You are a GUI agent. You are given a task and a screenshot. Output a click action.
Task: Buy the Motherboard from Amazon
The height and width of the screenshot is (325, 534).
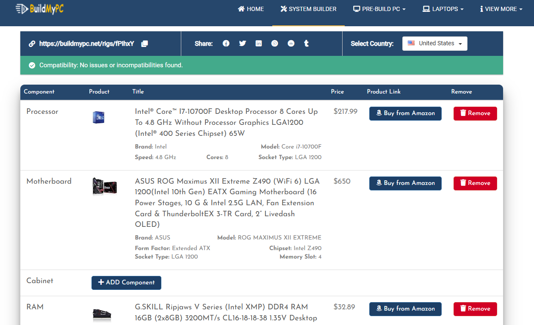(x=405, y=183)
